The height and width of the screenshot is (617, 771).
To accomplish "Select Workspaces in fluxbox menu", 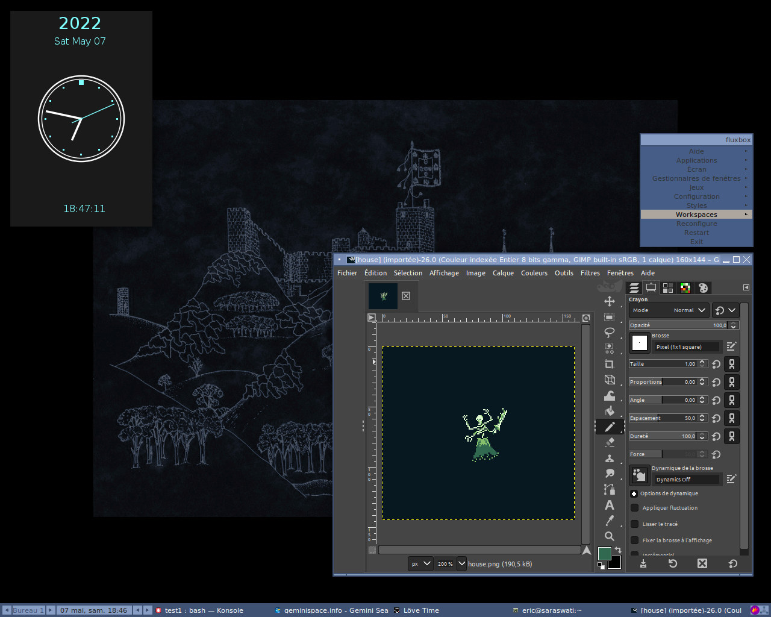I will click(x=696, y=215).
